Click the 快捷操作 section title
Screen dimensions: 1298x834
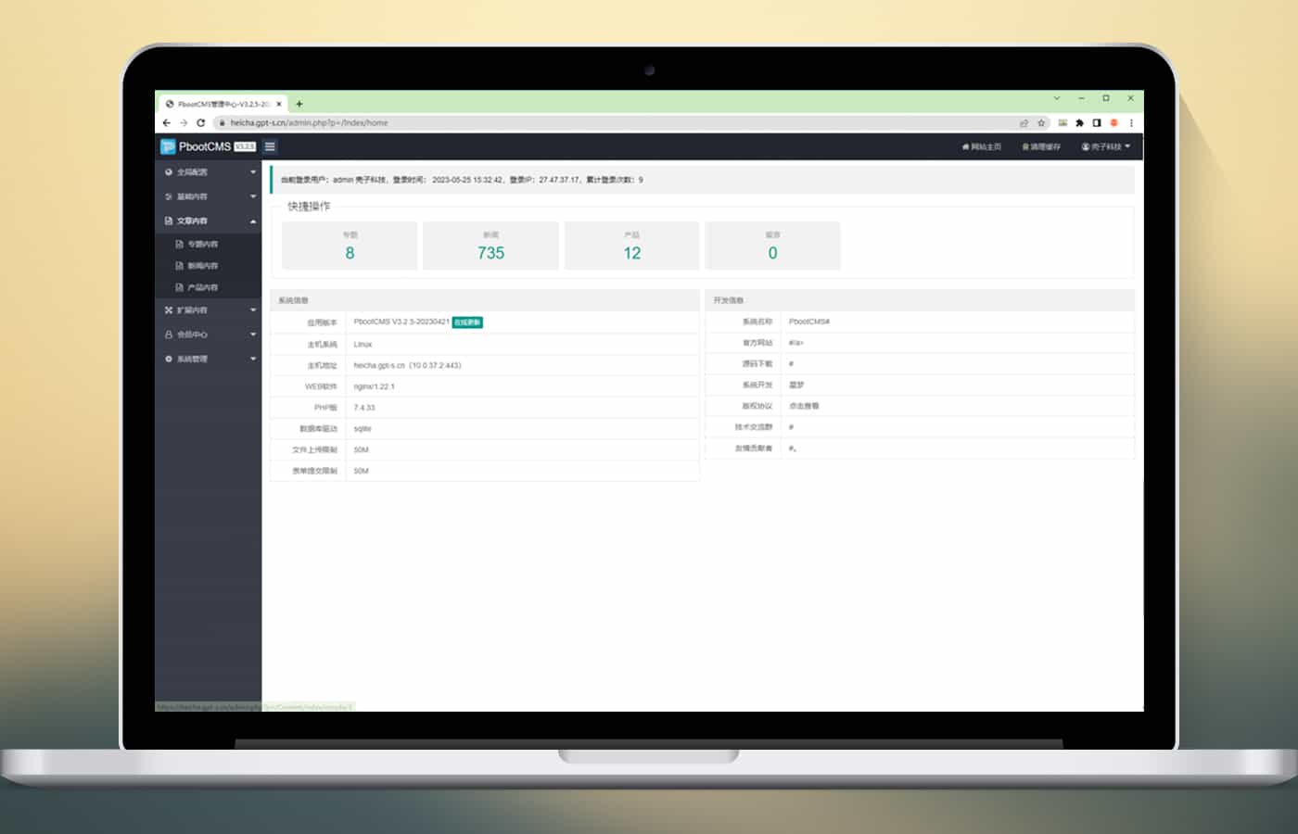(309, 206)
